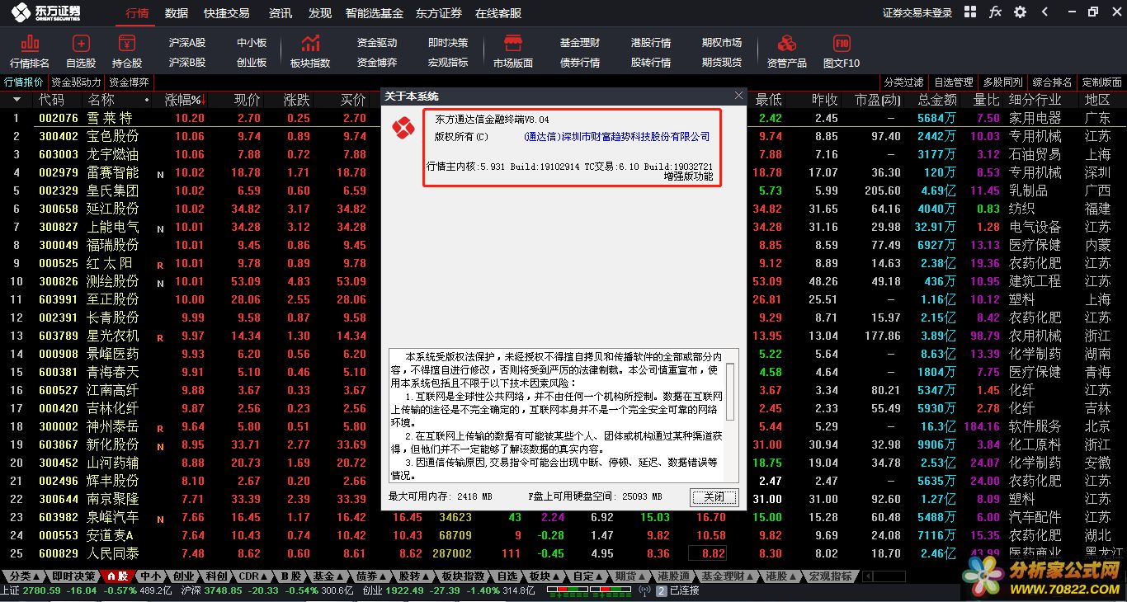Screen dimensions: 1127x602
Task: Open the 自选股 plus icon
Action: click(x=81, y=43)
